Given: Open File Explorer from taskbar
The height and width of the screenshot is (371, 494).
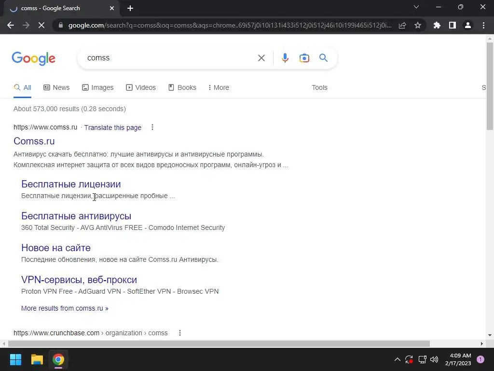Looking at the screenshot, I should pos(37,359).
